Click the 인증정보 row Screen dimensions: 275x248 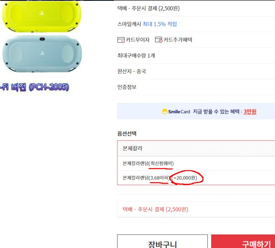pyautogui.click(x=196, y=87)
